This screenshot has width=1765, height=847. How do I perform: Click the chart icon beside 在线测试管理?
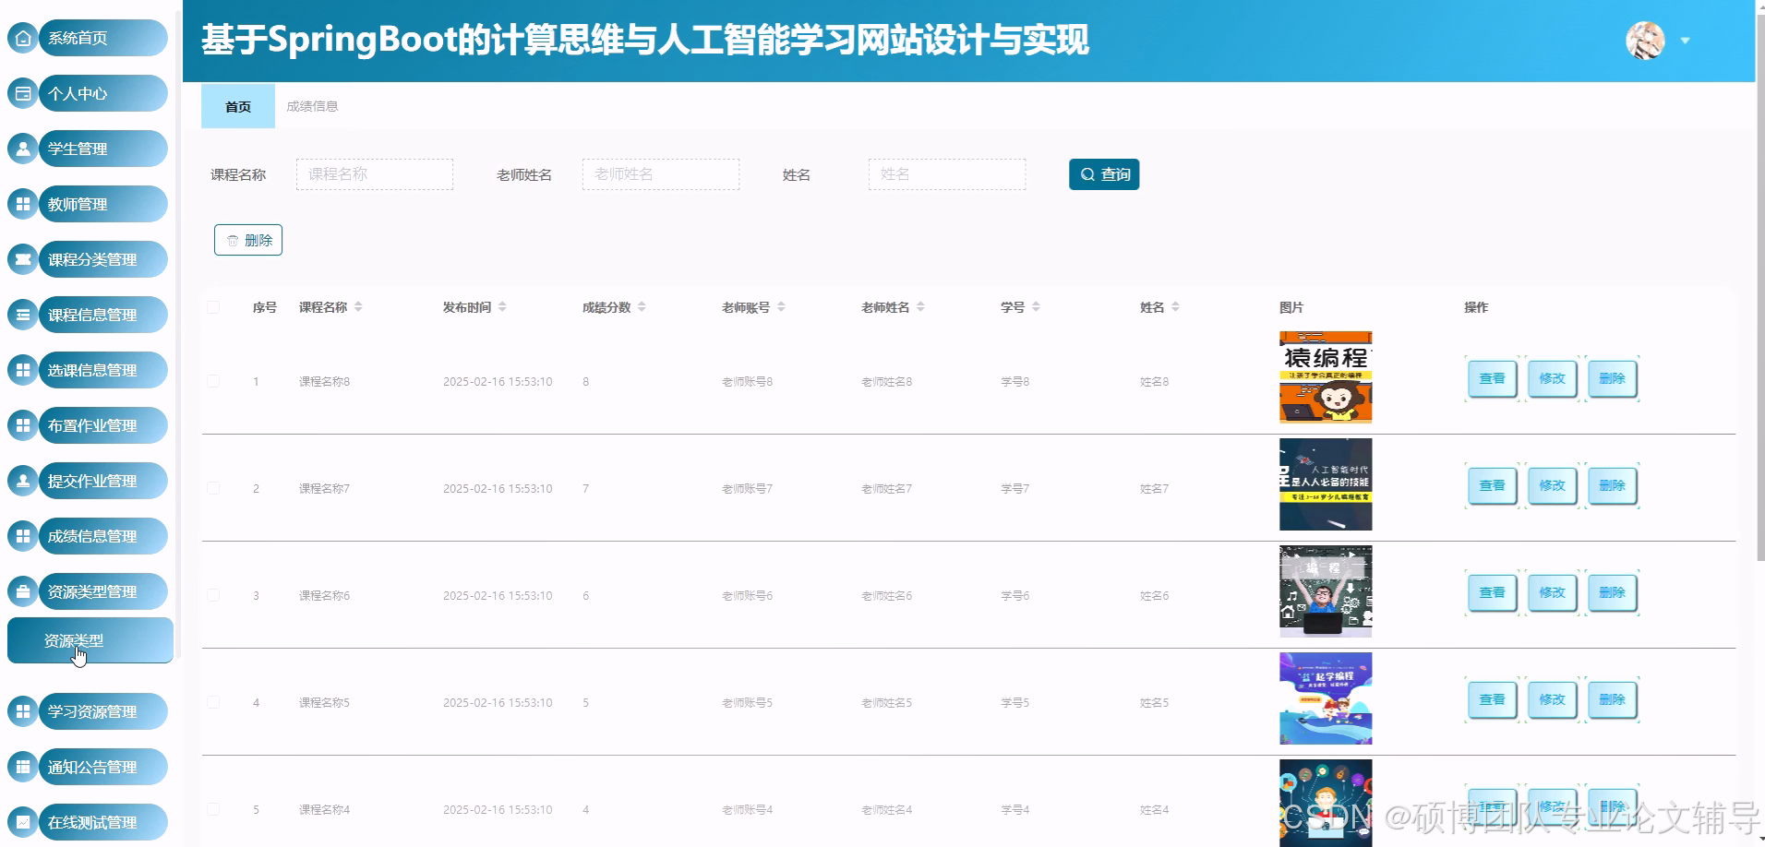(x=23, y=822)
